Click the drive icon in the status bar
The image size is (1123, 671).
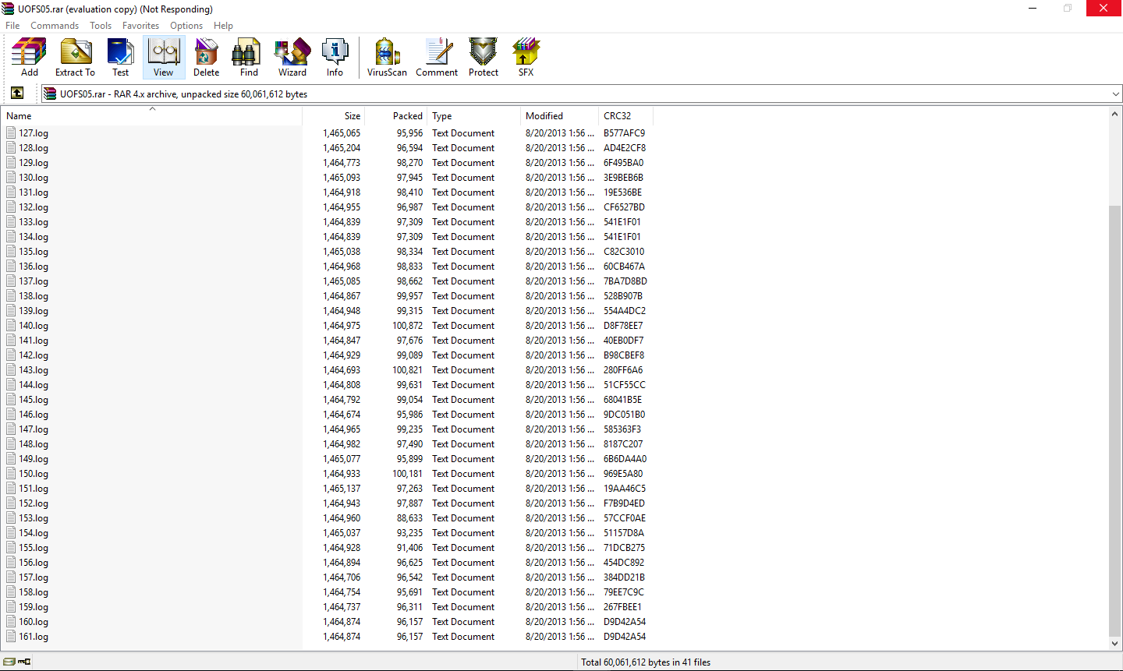tap(10, 662)
